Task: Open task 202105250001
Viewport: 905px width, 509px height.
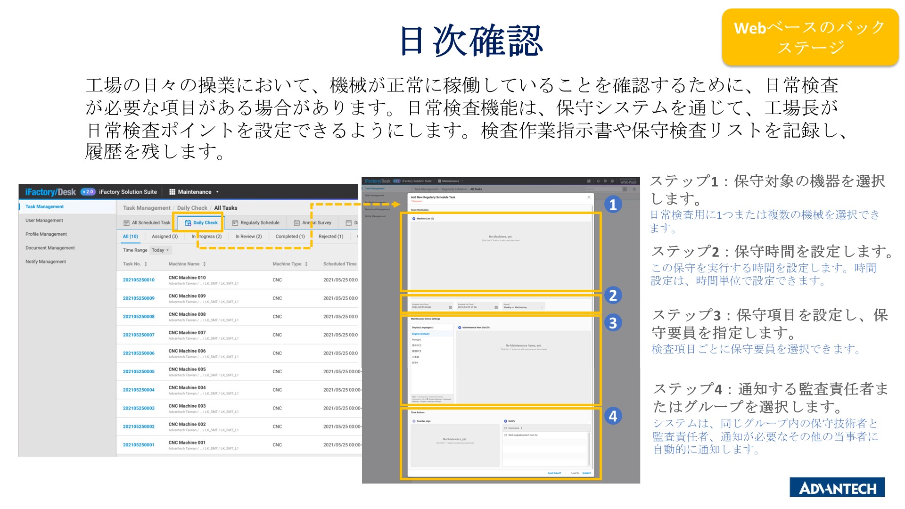Action: tap(139, 445)
